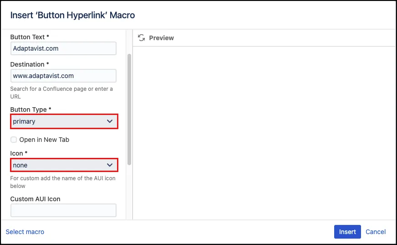Click the Custom AUI Icon label
This screenshot has width=397, height=245.
[35, 199]
